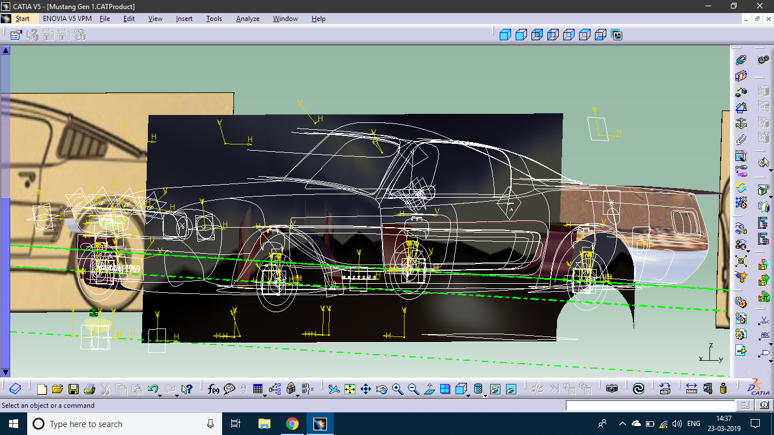The width and height of the screenshot is (774, 435).
Task: Select the Pan tool
Action: (365, 389)
